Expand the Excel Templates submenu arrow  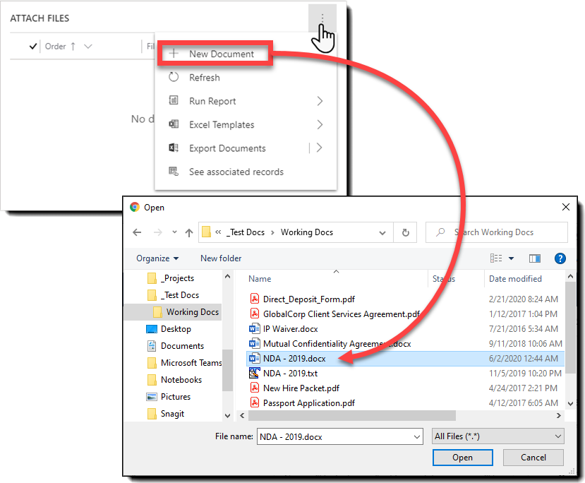click(x=320, y=125)
